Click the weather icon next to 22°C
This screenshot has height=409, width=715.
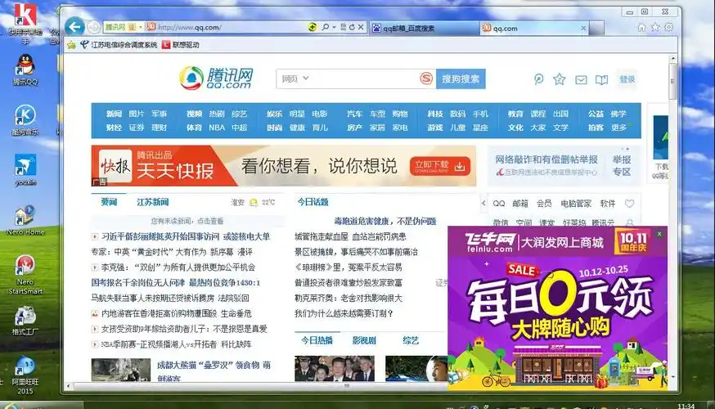254,202
